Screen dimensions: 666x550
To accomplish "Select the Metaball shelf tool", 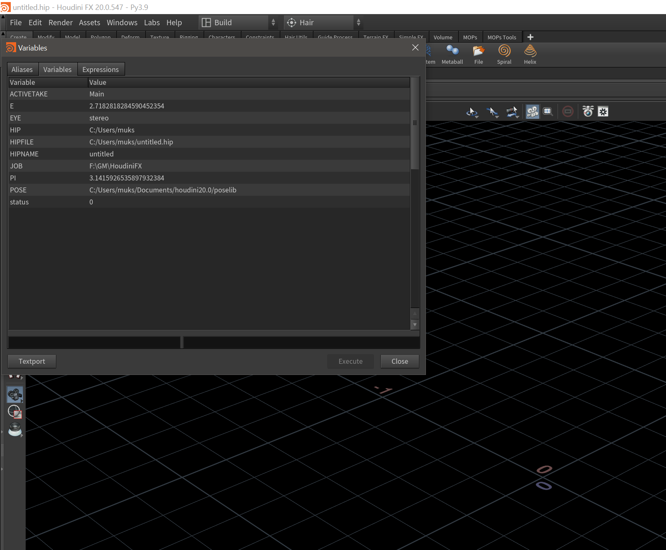I will pos(452,55).
